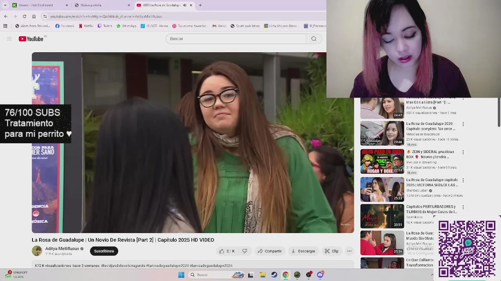
Task: Like the video (3,1 K)
Action: 227,251
